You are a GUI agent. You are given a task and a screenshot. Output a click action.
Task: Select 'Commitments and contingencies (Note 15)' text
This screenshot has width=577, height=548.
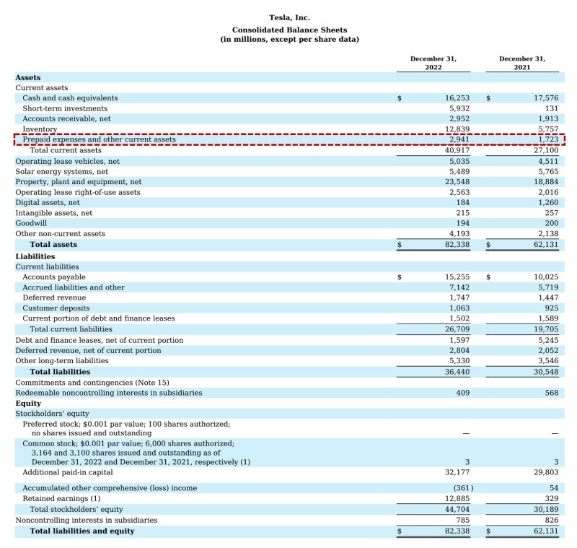click(92, 383)
